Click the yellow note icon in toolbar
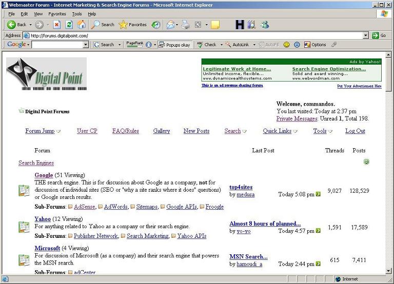The height and width of the screenshot is (284, 394). tap(215, 25)
